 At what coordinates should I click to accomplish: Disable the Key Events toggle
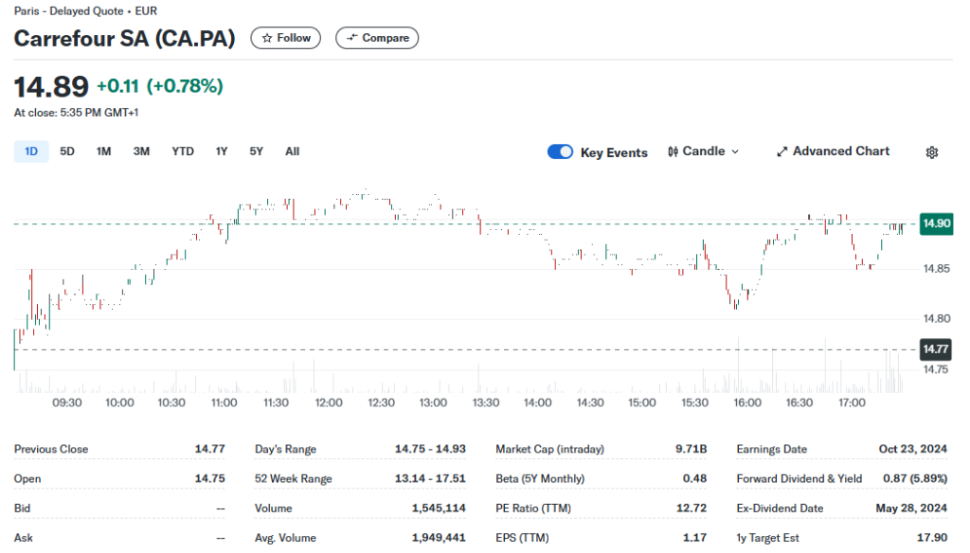(560, 152)
